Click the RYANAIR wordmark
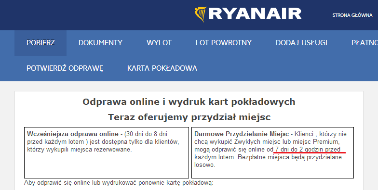Viewport: 378px width, 190px height. (255, 13)
